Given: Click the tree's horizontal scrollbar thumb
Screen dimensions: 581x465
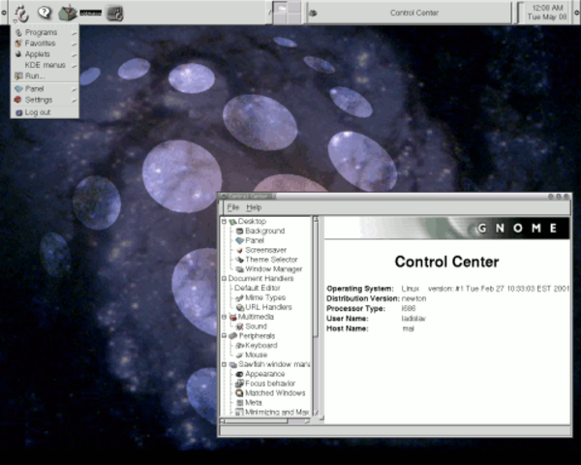Looking at the screenshot, I should pyautogui.click(x=256, y=421).
